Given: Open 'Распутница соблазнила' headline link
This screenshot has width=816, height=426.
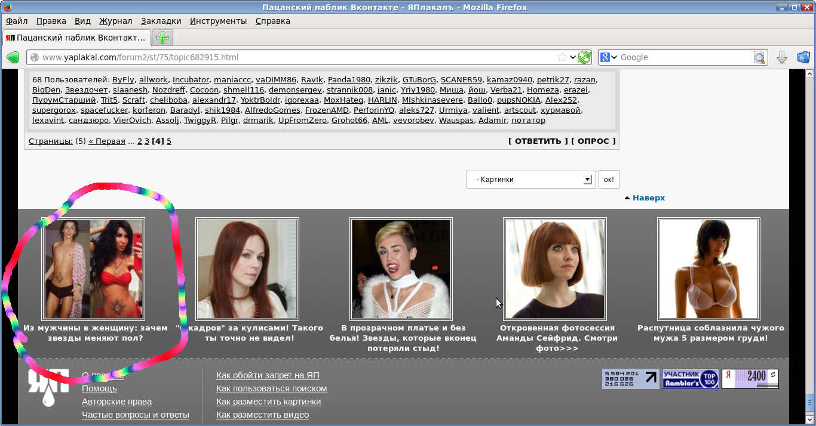Looking at the screenshot, I should (x=711, y=333).
